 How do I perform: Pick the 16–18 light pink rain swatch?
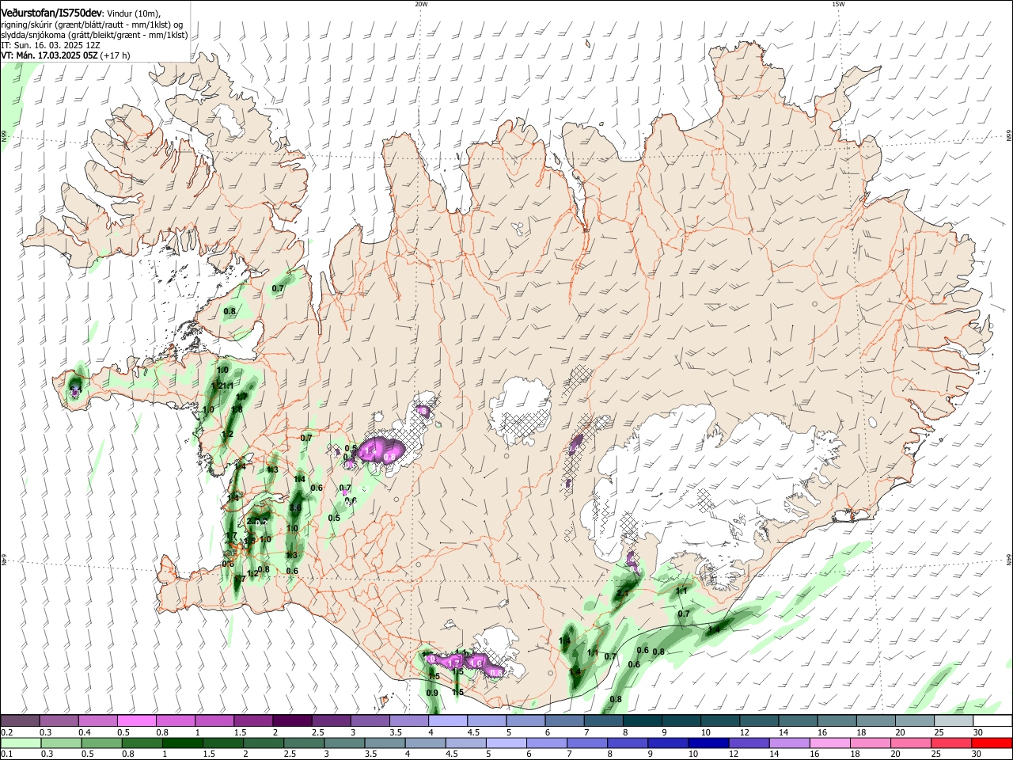pos(832,743)
